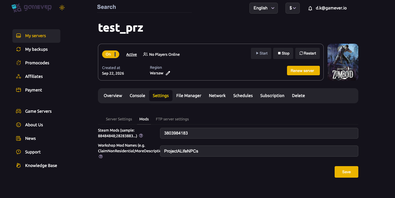This screenshot has height=198, width=395.
Task: Open the Overview tab
Action: 113,96
